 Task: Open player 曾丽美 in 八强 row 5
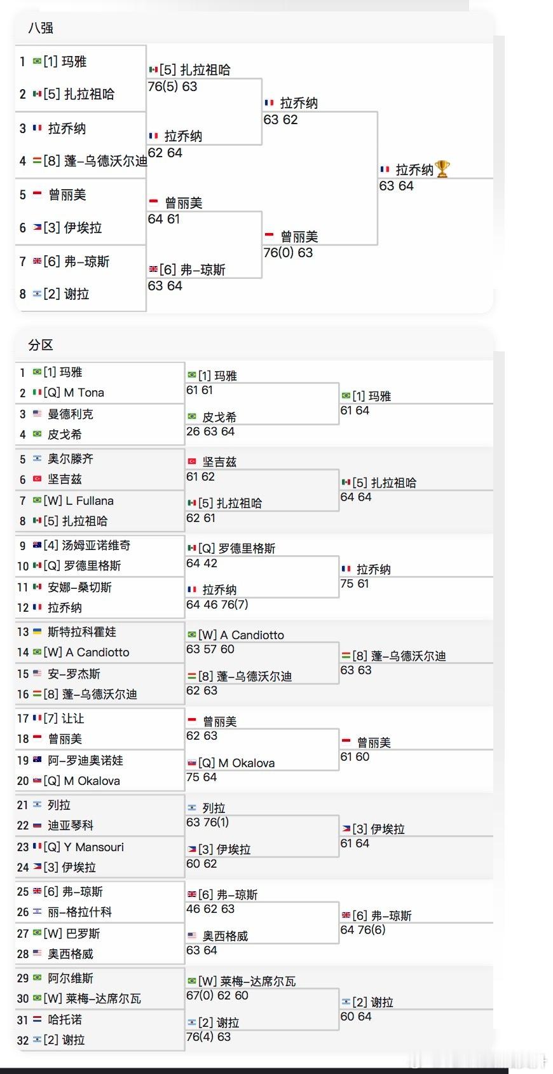(67, 195)
